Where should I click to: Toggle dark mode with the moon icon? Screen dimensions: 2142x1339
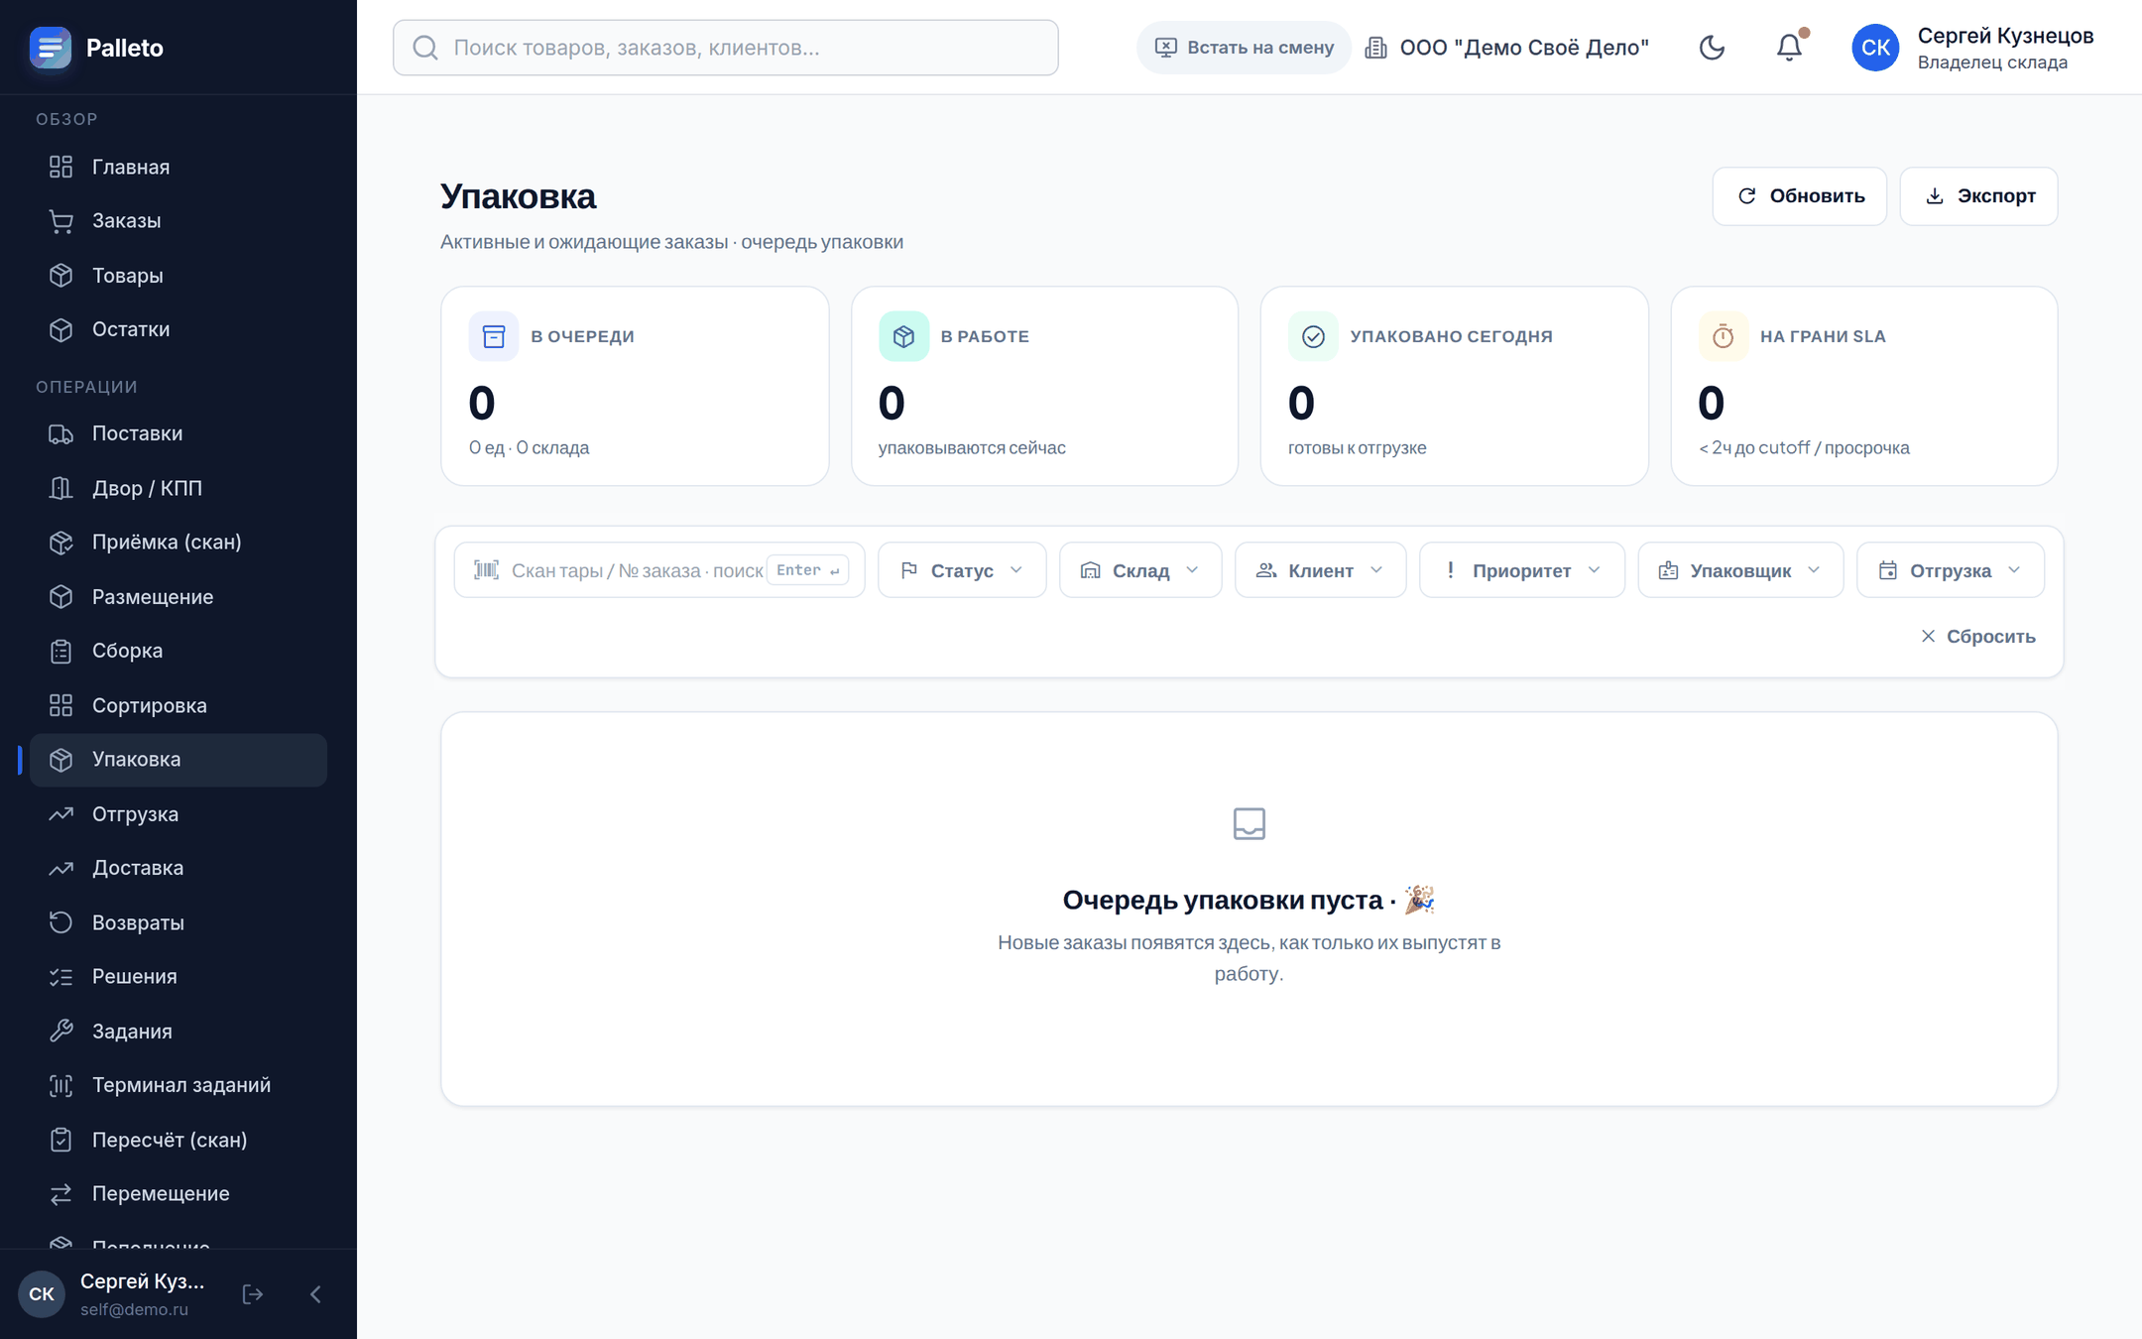pyautogui.click(x=1712, y=48)
